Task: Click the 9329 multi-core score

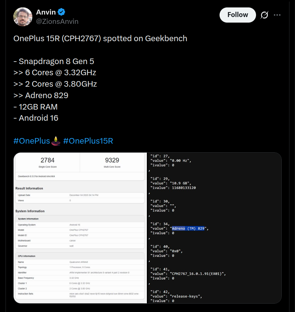Action: click(x=112, y=160)
